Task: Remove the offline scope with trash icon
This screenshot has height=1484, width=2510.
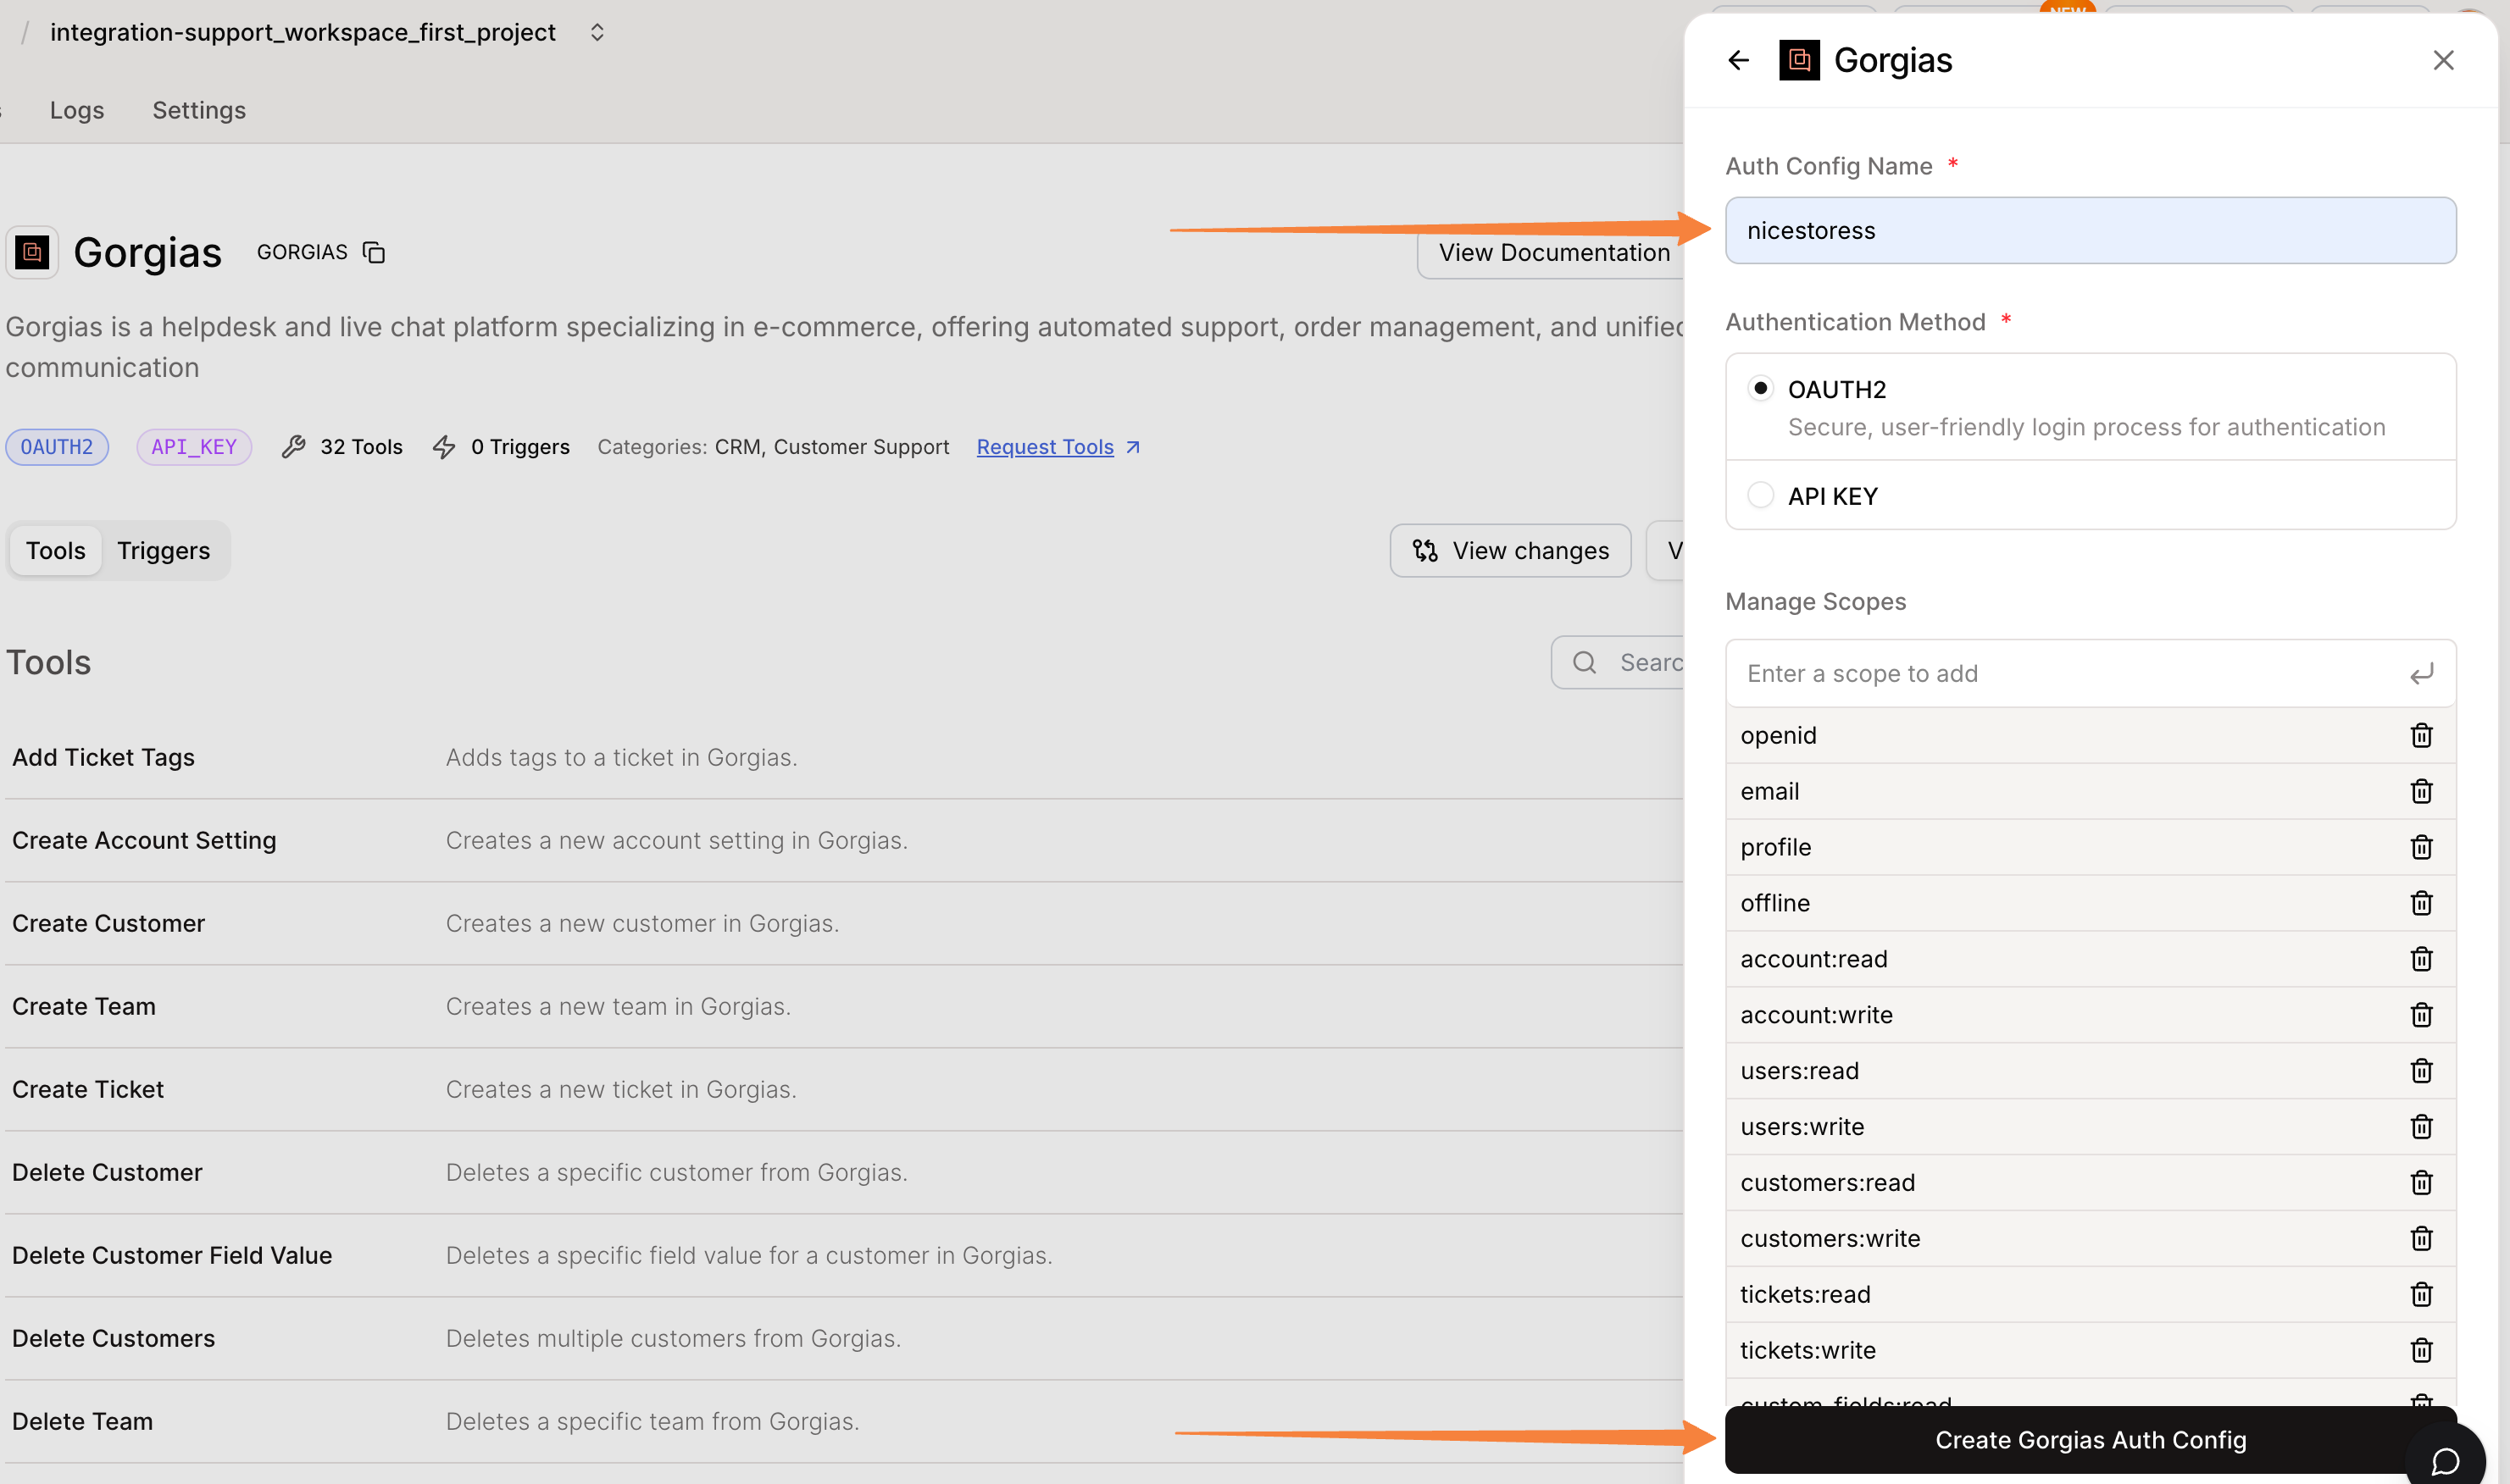Action: coord(2421,903)
